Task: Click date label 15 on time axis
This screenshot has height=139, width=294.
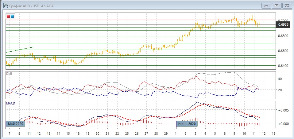Action: (x=68, y=134)
